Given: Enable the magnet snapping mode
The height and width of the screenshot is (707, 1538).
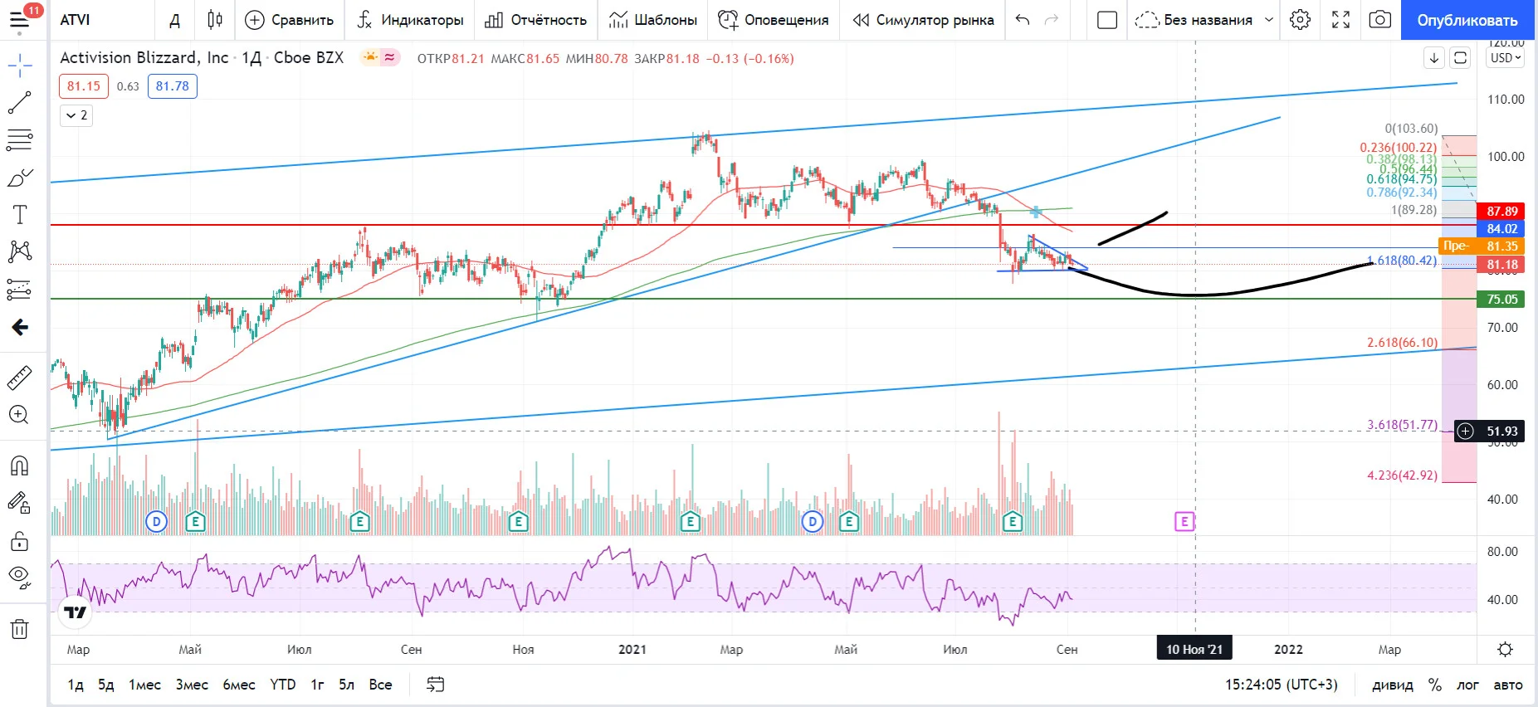Looking at the screenshot, I should [19, 466].
